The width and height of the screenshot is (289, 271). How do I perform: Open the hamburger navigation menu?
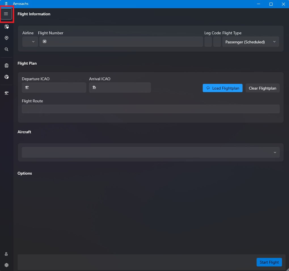6,14
